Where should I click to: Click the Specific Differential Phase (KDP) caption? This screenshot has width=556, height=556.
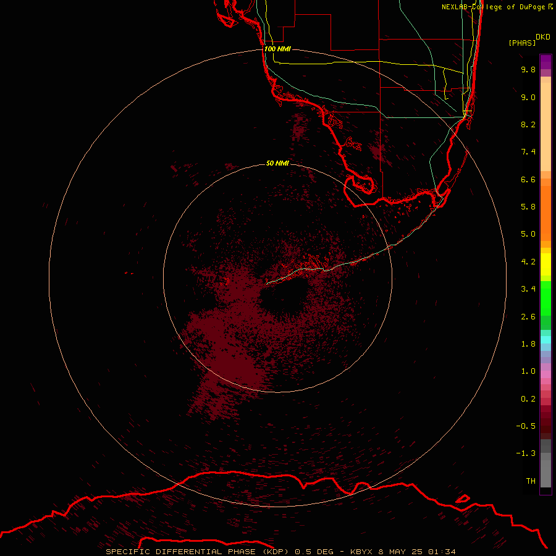coord(198,552)
